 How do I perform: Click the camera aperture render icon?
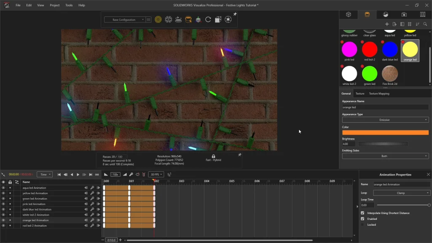click(x=228, y=19)
